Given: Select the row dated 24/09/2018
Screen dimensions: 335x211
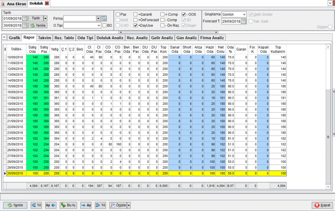Looking at the screenshot, I should [x=145, y=139].
